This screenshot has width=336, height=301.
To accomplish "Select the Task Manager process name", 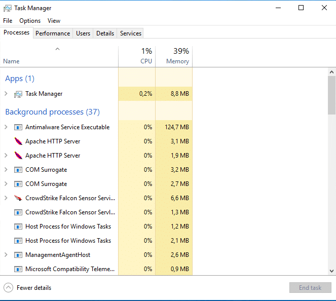I will click(44, 94).
